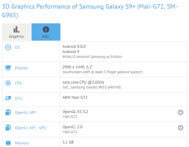
Task: Select the Info tab
Action: coord(46,32)
